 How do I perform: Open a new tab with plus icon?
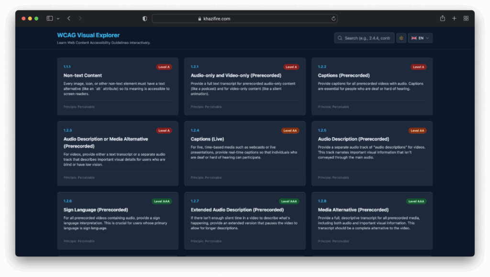454,19
